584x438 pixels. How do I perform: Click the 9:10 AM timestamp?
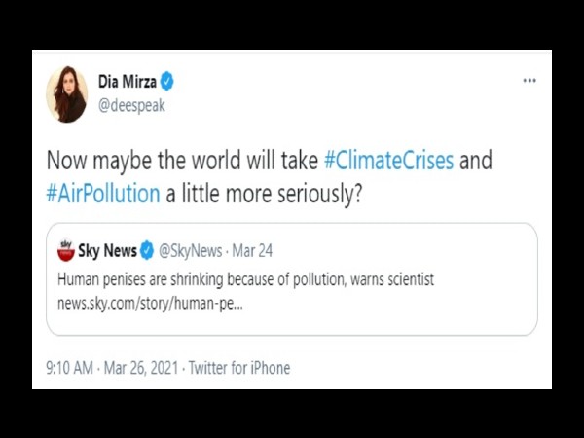[70, 368]
